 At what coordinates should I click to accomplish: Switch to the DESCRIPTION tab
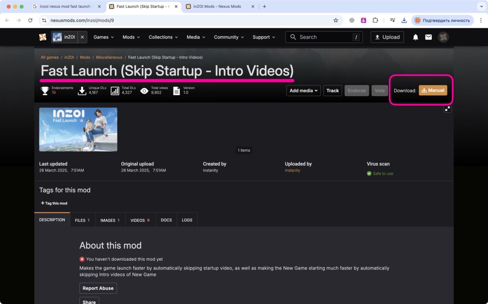click(x=52, y=220)
